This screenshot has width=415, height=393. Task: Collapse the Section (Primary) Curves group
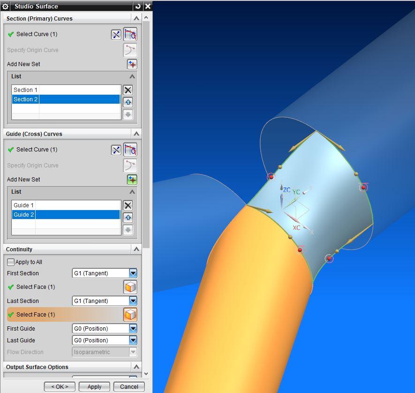(137, 18)
